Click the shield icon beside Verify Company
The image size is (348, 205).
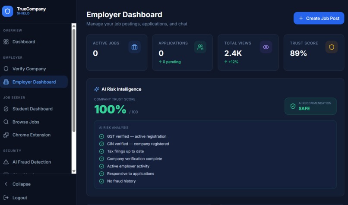6,69
